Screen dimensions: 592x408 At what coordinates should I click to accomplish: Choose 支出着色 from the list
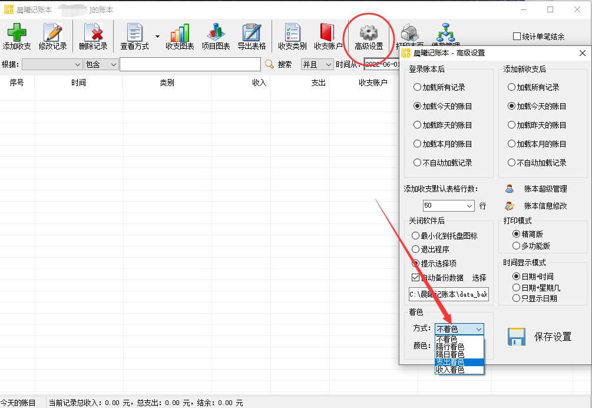click(x=459, y=362)
